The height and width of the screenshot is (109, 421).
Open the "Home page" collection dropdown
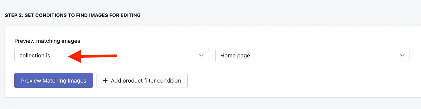[x=313, y=55]
